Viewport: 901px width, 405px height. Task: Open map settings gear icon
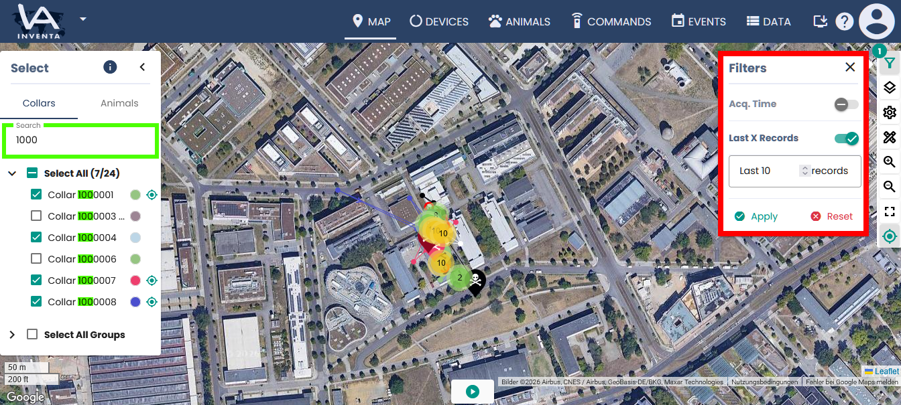click(x=889, y=112)
